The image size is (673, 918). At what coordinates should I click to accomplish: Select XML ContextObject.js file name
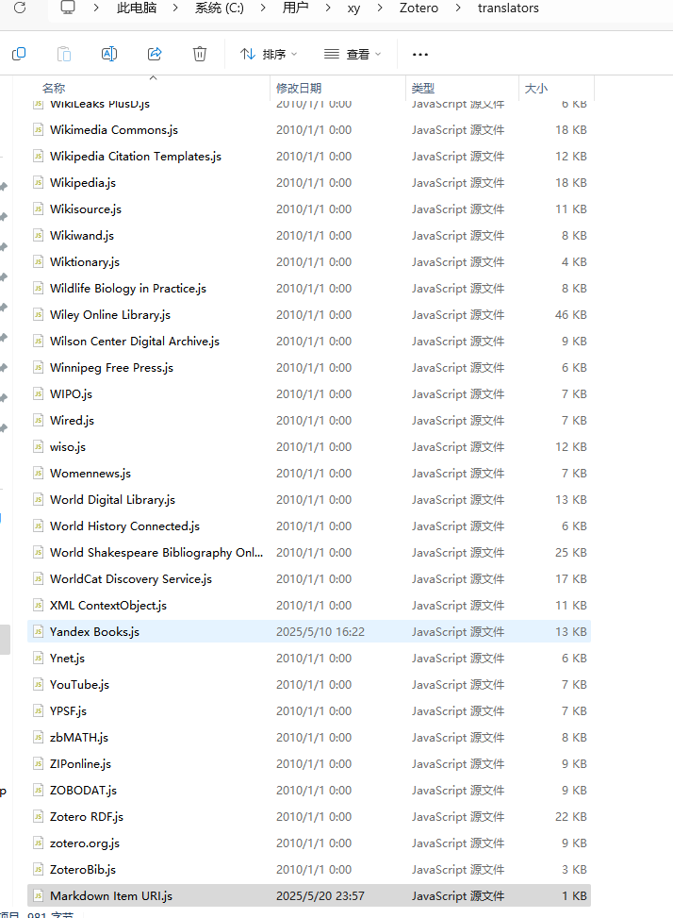coord(108,606)
